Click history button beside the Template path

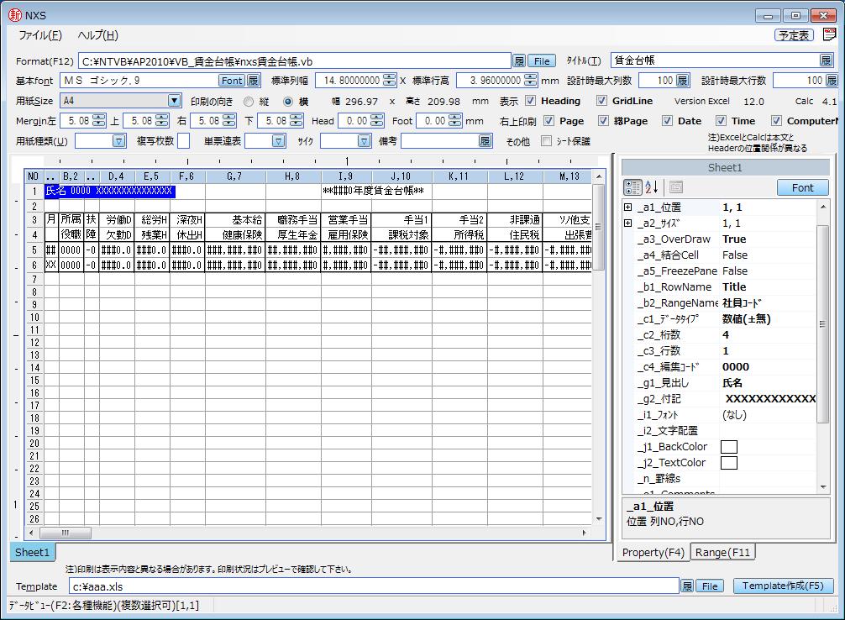click(x=687, y=586)
